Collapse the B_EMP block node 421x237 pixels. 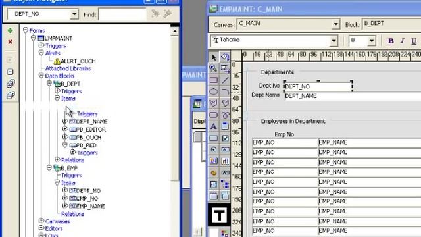click(49, 167)
